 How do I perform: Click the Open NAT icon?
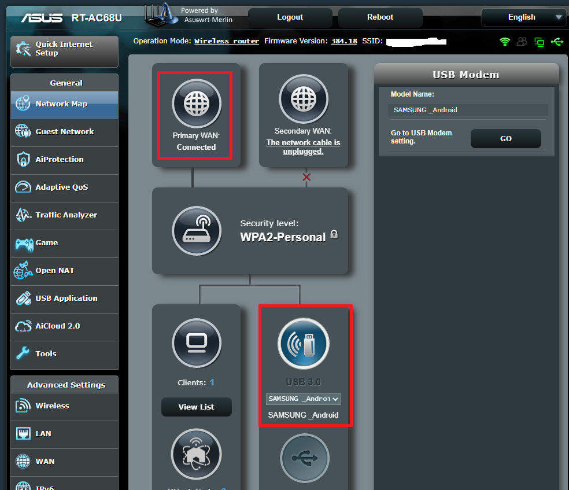pyautogui.click(x=23, y=270)
